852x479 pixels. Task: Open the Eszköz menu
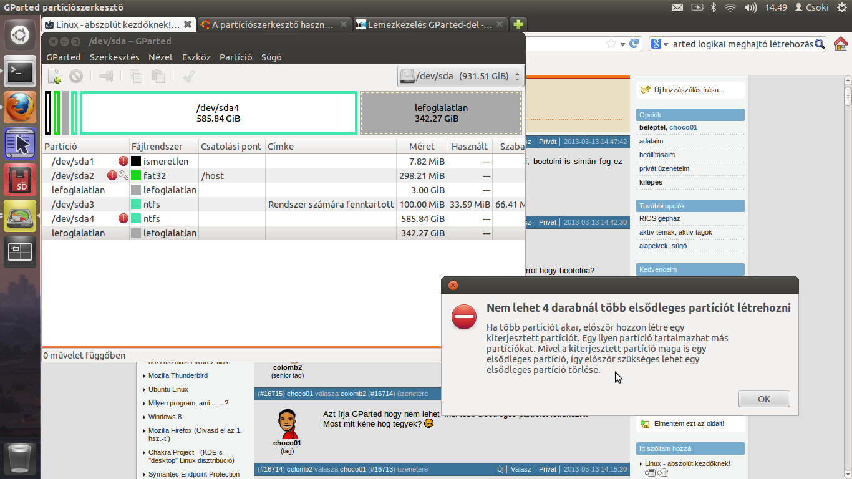coord(196,57)
